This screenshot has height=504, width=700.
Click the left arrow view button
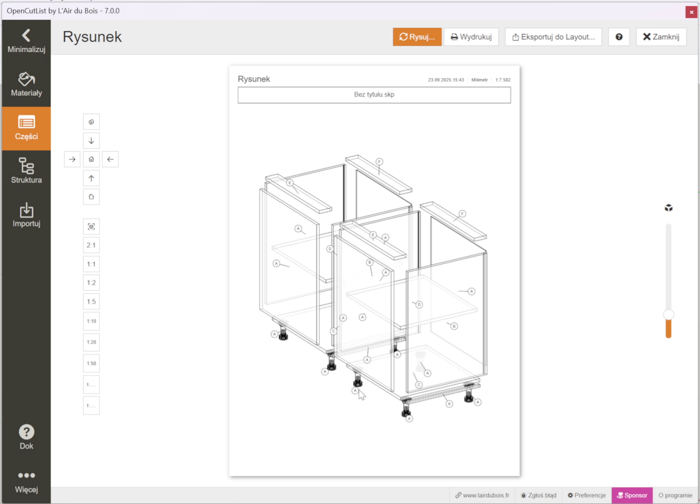110,160
